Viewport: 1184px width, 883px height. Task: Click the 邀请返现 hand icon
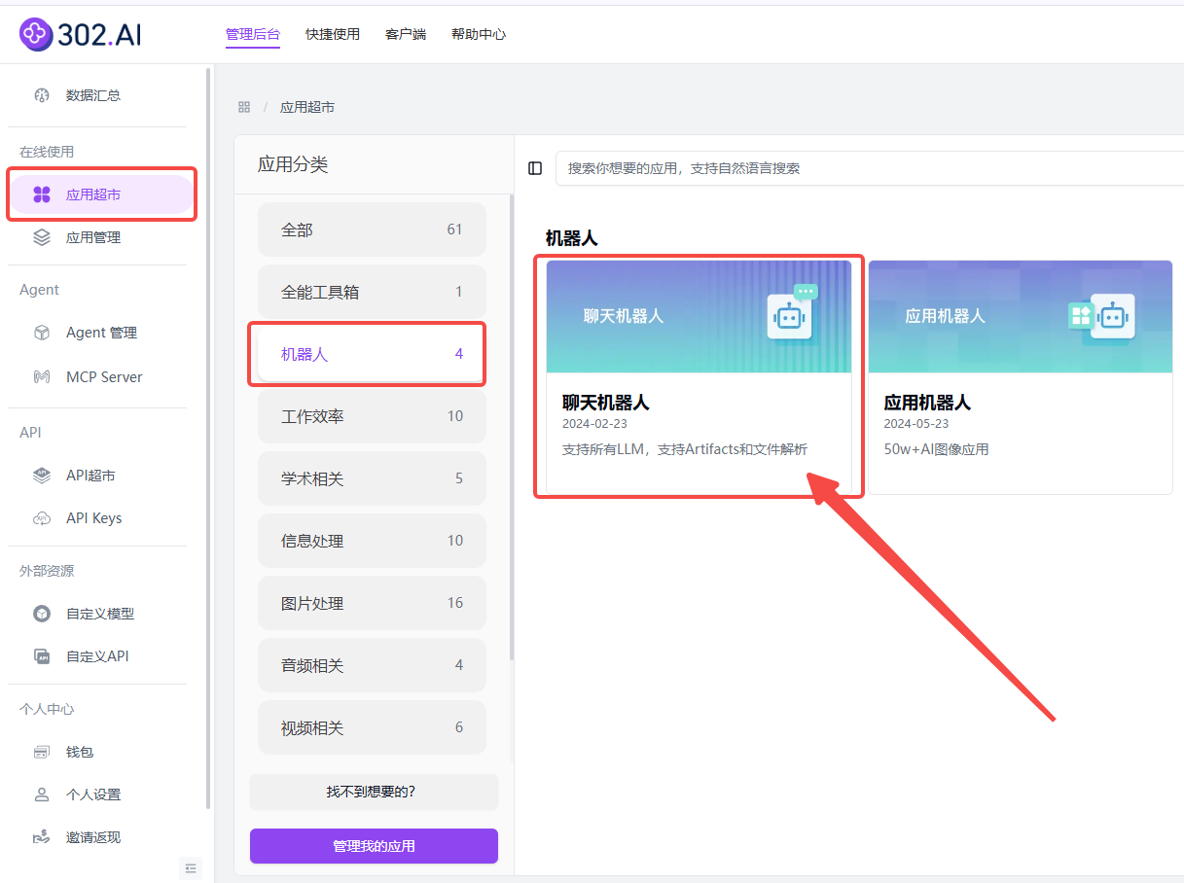[42, 837]
